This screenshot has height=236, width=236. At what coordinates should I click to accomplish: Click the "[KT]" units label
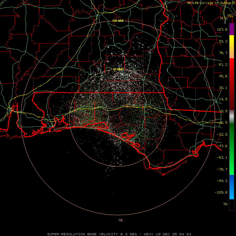point(224,18)
